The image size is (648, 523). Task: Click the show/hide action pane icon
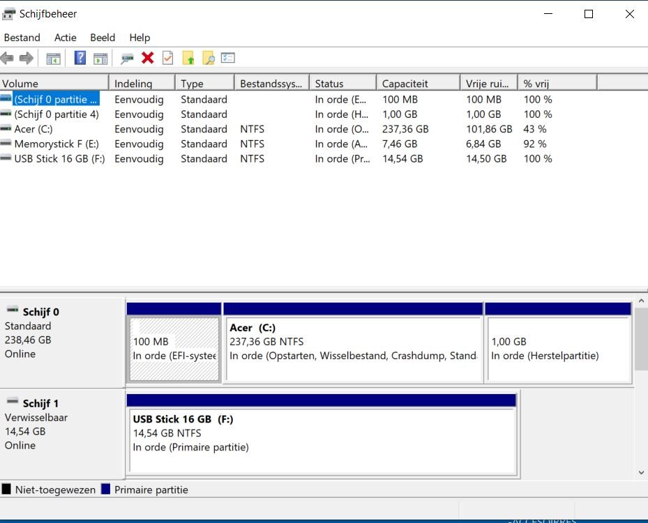100,58
